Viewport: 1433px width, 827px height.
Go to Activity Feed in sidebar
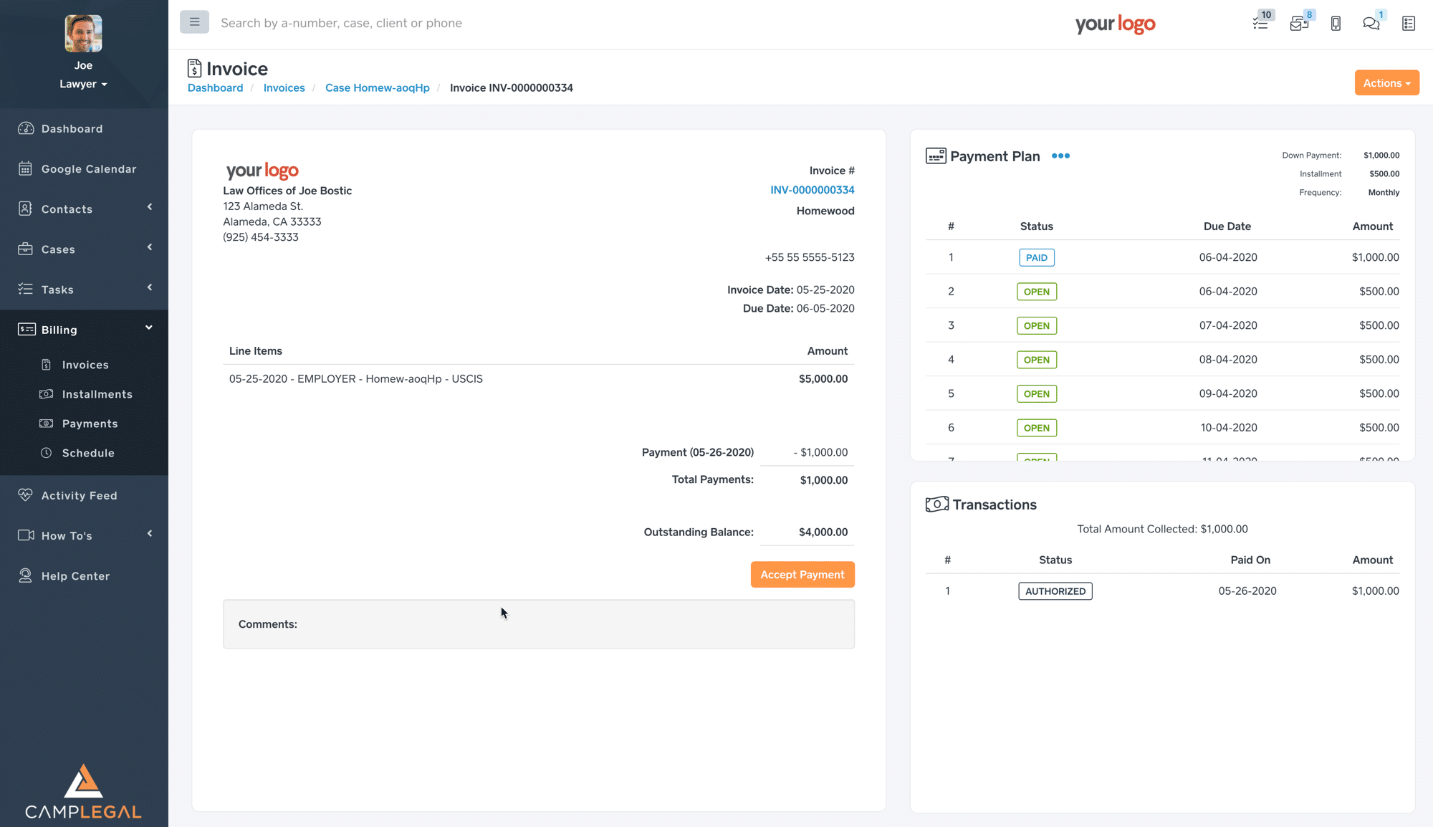(79, 495)
